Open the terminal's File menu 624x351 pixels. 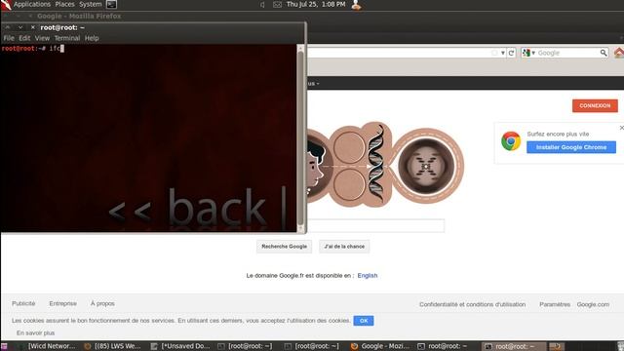tap(9, 38)
